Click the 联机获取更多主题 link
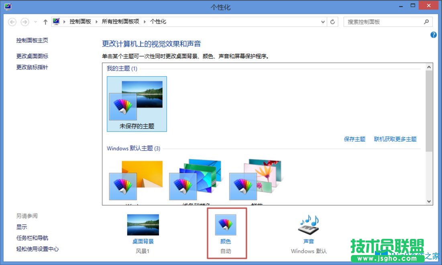 tap(396, 139)
